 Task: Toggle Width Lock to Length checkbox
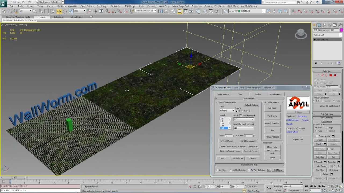(x=241, y=116)
